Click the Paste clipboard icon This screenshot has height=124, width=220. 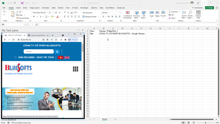13,13
